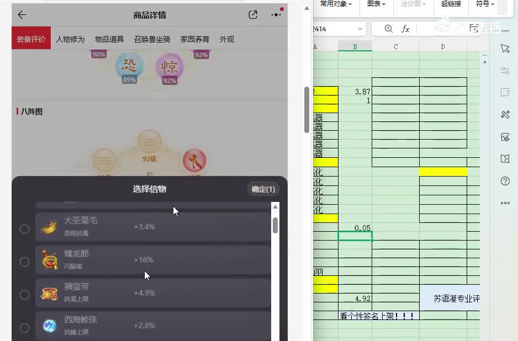Select the 狮蛮带 radio button

[24, 295]
